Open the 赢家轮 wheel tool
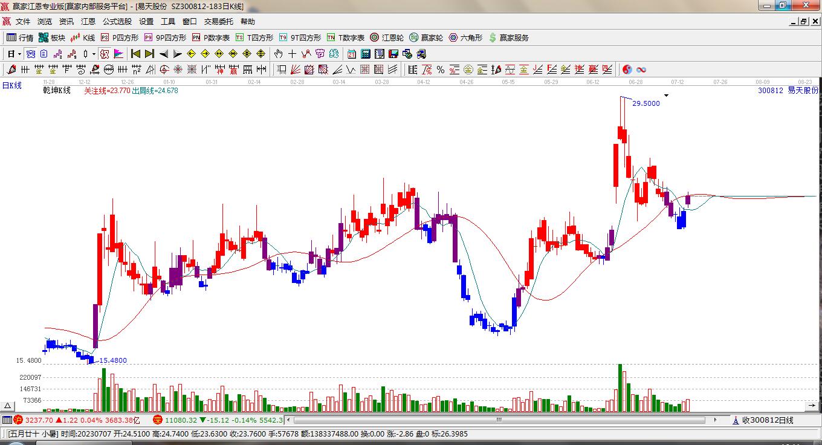Screen dimensions: 822x445 coord(426,37)
